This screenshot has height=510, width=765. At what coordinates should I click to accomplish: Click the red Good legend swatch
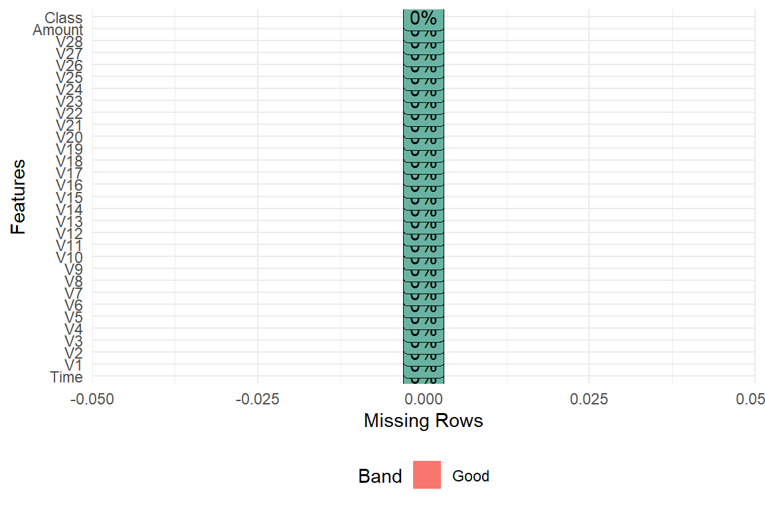tap(426, 475)
